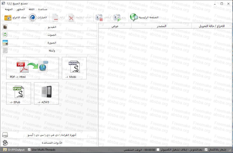
Task: Sort by the output / convert state column header
Action: (x=212, y=26)
